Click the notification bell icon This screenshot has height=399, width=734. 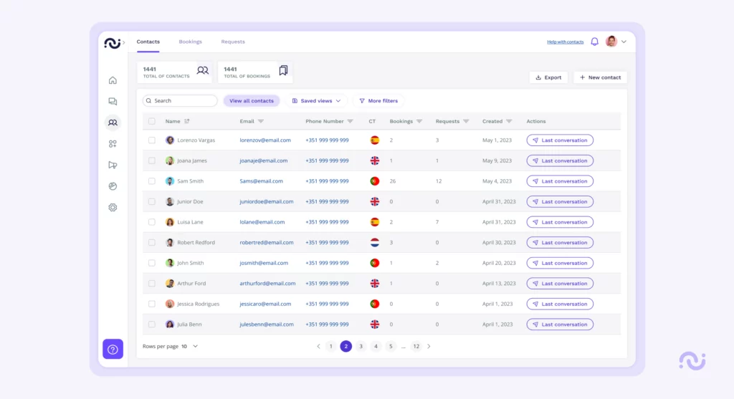point(594,42)
